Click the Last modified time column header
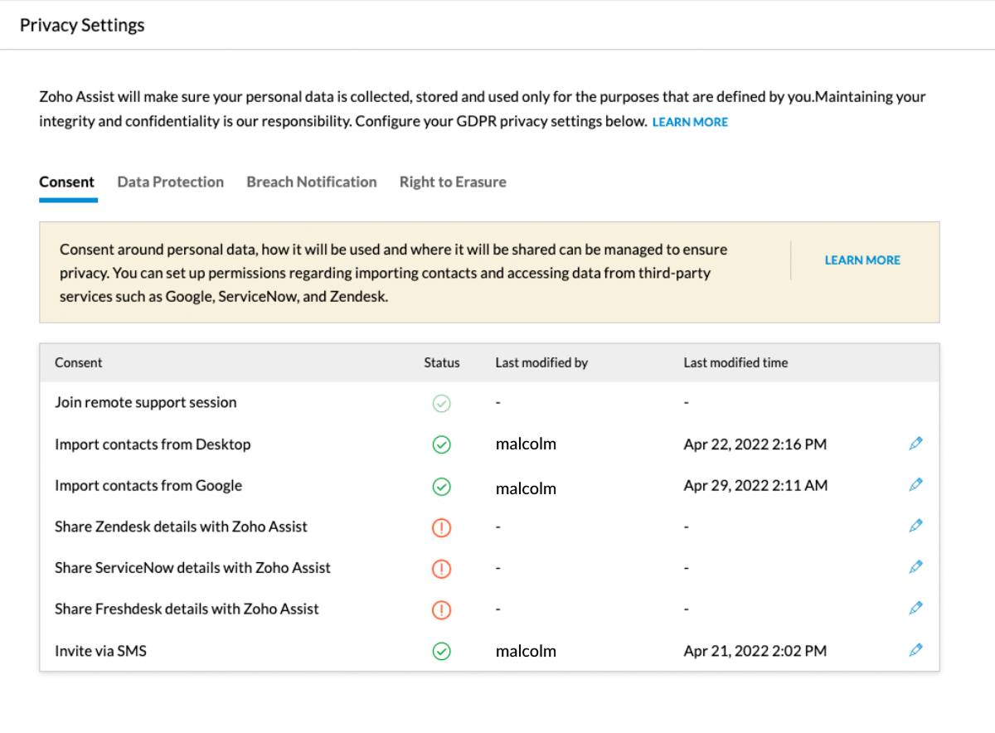995x733 pixels. [735, 362]
